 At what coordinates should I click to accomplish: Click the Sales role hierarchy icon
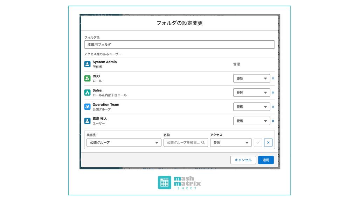(x=87, y=93)
